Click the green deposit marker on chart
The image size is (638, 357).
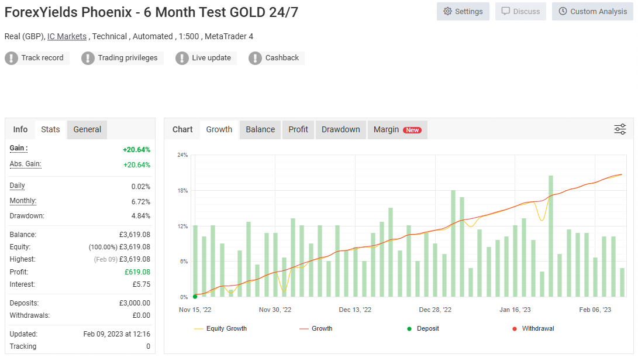tap(195, 297)
